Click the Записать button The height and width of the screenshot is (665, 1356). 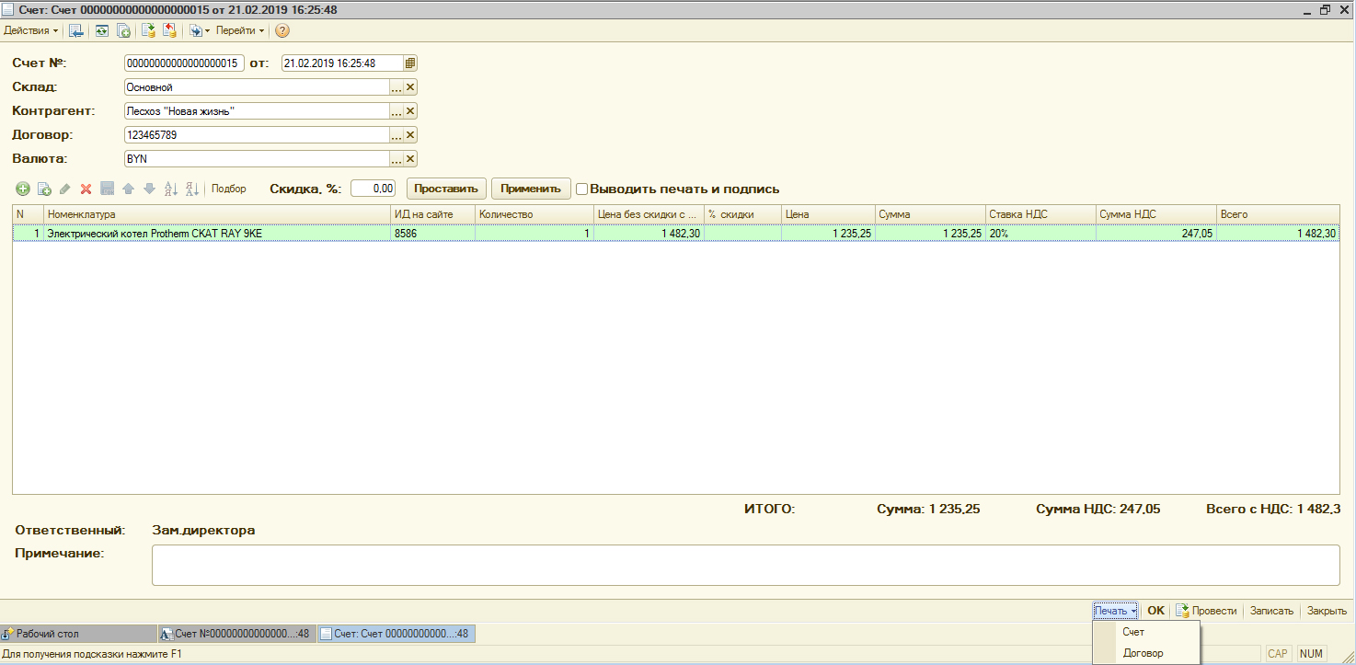tap(1271, 611)
